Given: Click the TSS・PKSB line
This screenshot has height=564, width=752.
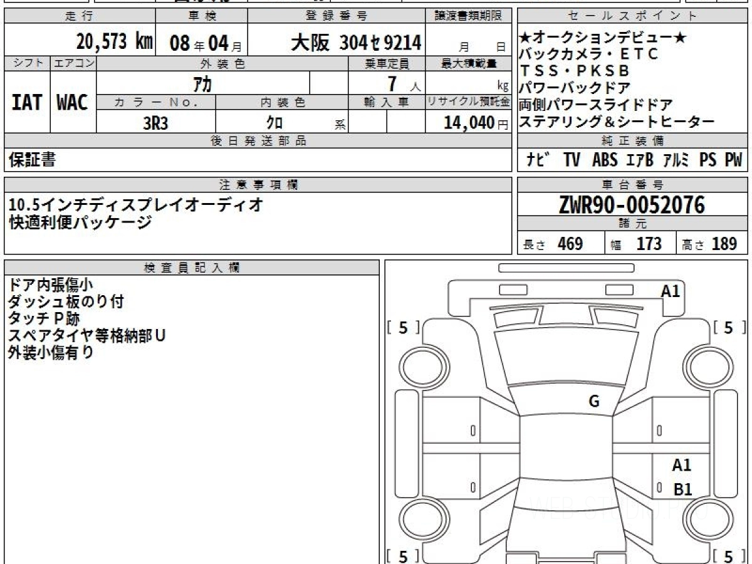Looking at the screenshot, I should tap(574, 71).
